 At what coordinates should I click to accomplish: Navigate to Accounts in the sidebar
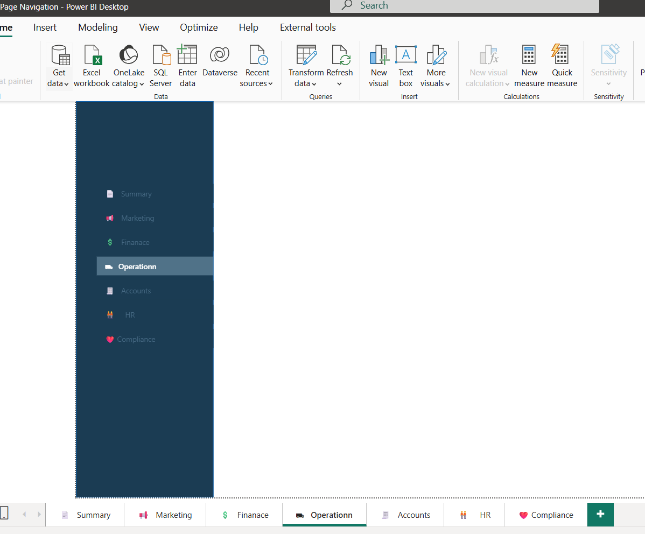136,291
